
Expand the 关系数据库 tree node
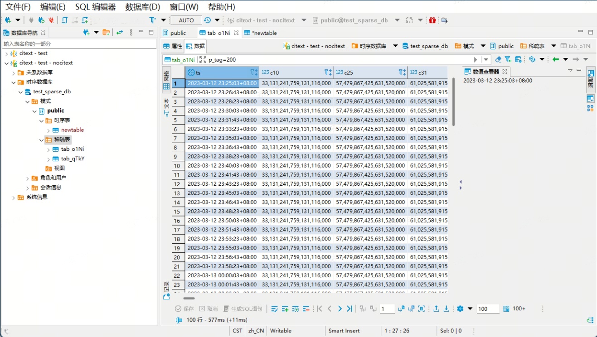(14, 72)
